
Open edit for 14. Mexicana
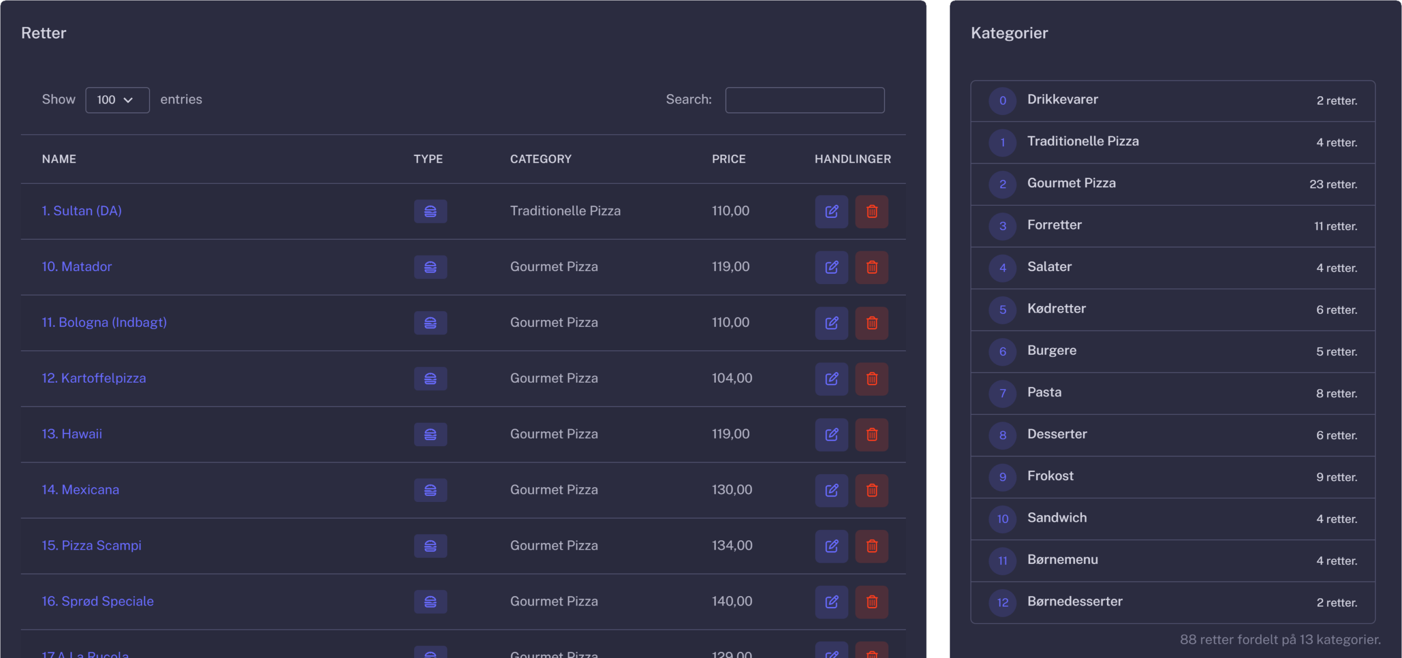(831, 490)
